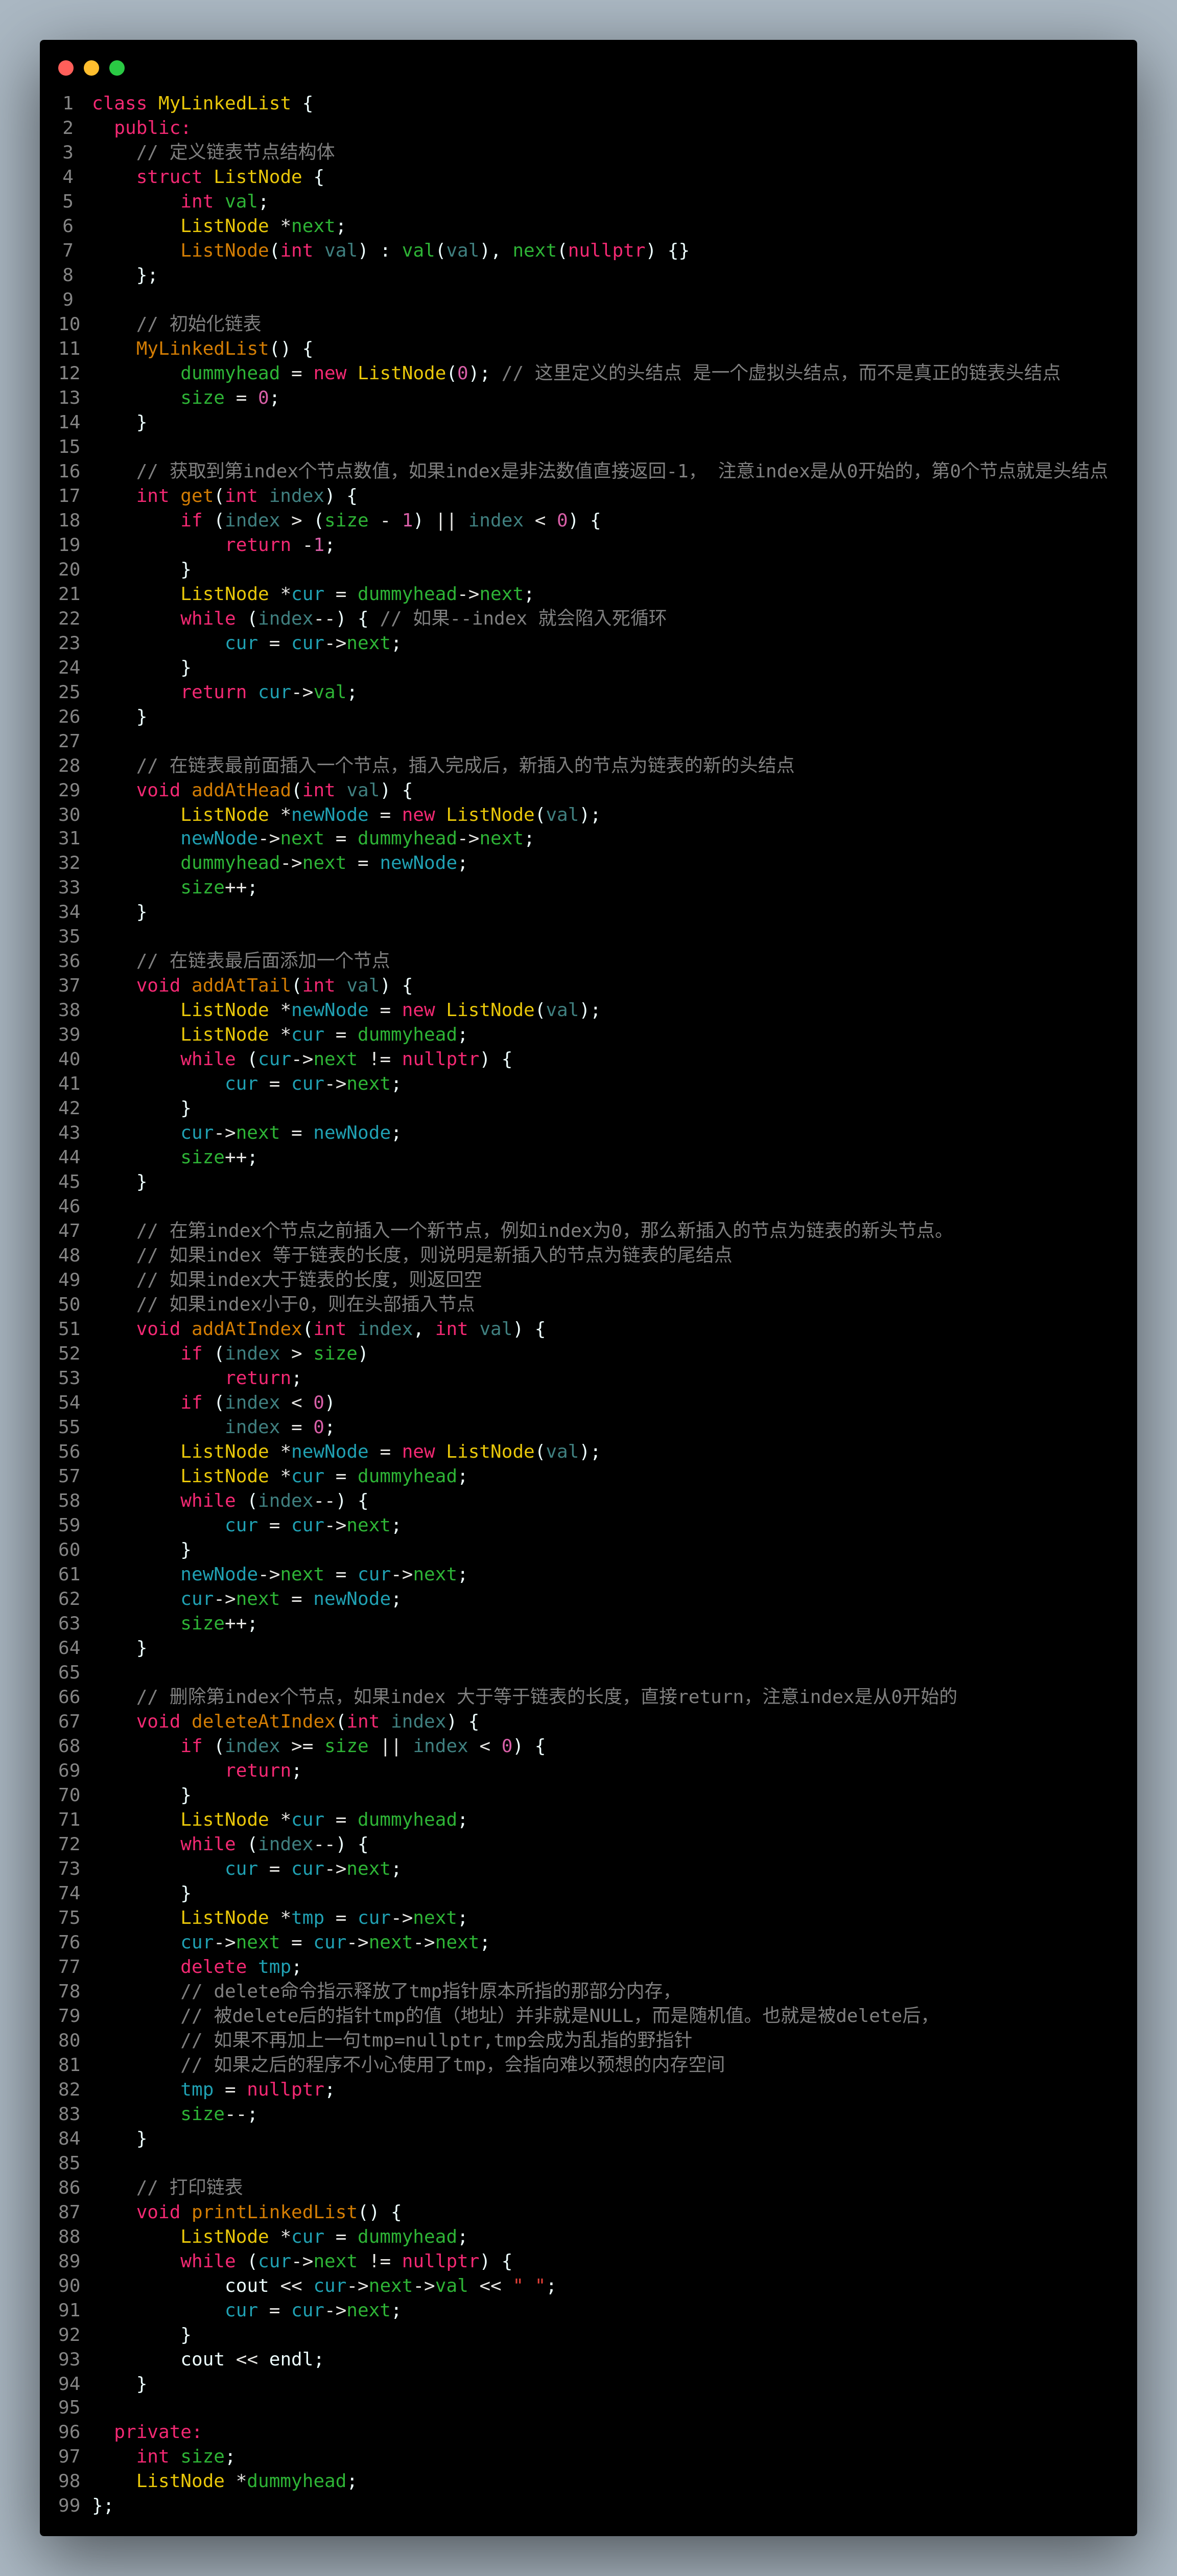This screenshot has height=2576, width=1177.
Task: Click the addAtIndex(int index, int val) signature
Action: tap(341, 1329)
